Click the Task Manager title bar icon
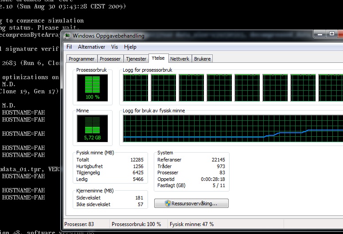 (x=67, y=36)
